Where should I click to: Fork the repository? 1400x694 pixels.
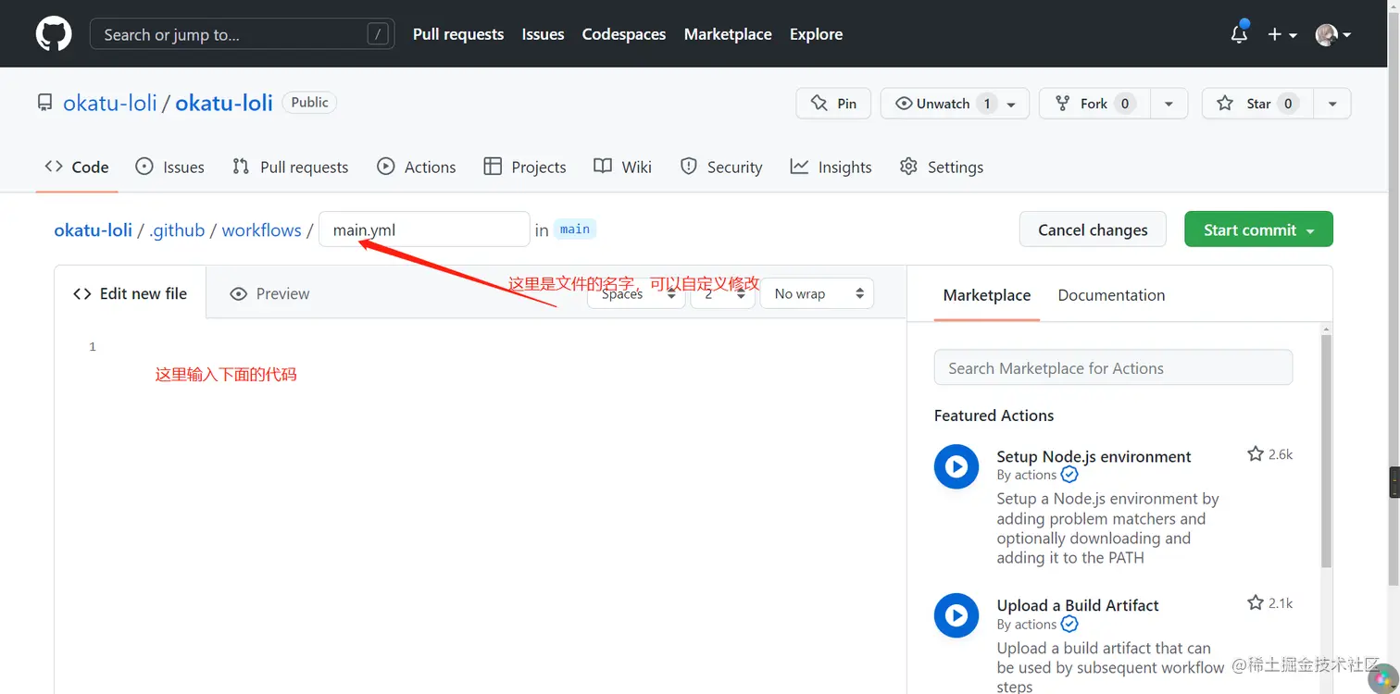tap(1094, 104)
